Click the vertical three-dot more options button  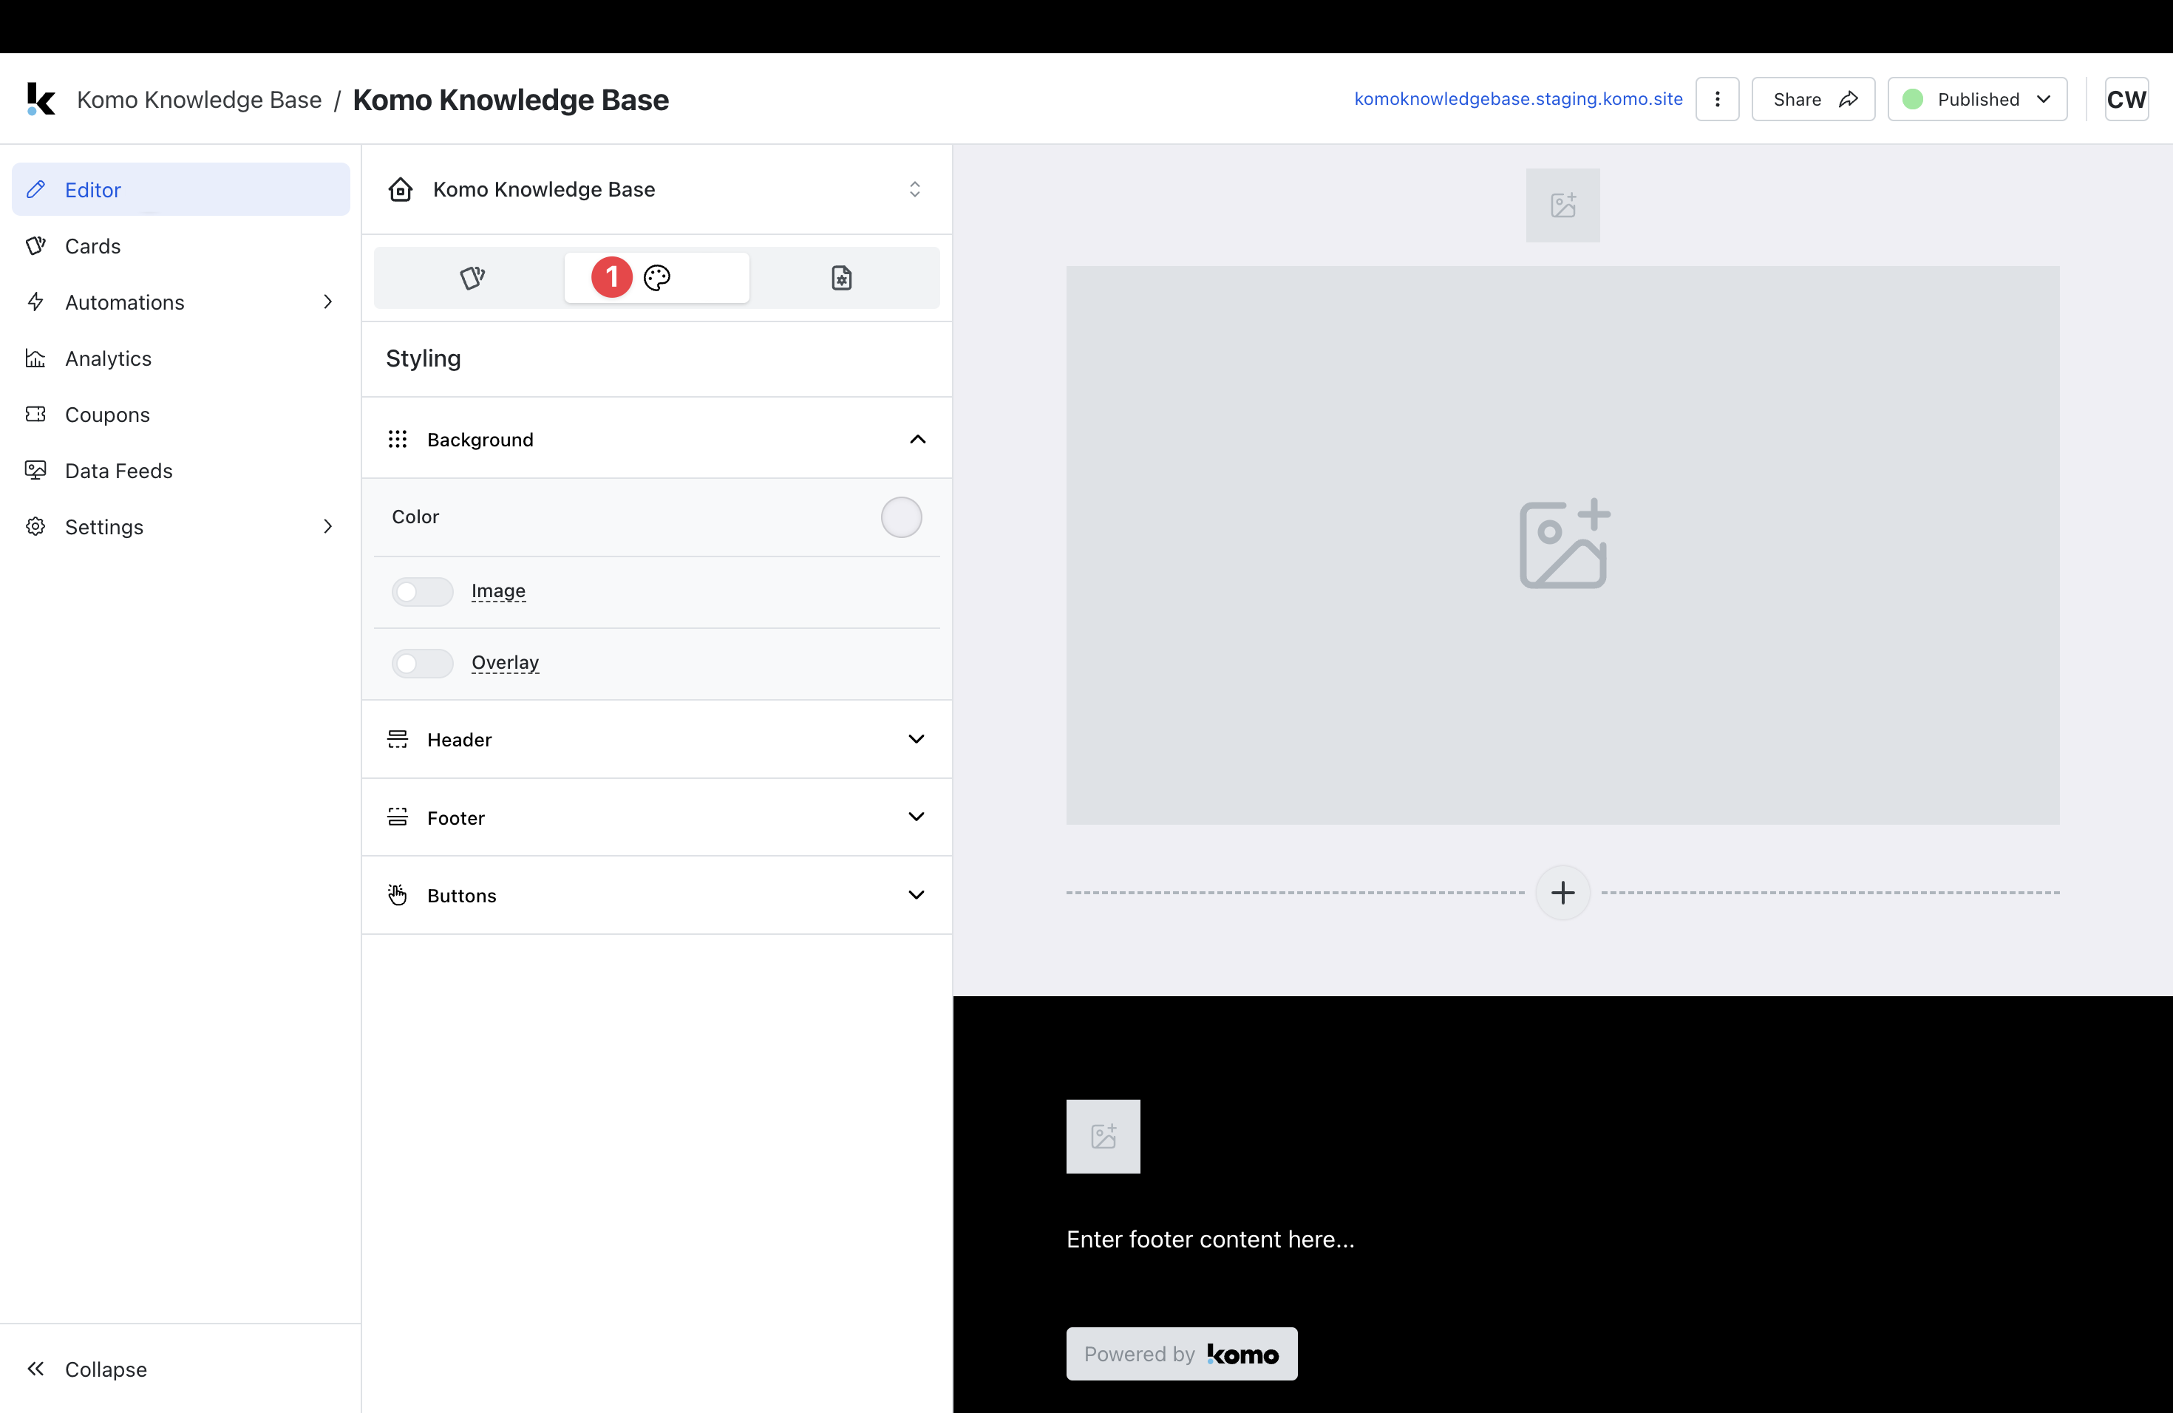tap(1716, 98)
